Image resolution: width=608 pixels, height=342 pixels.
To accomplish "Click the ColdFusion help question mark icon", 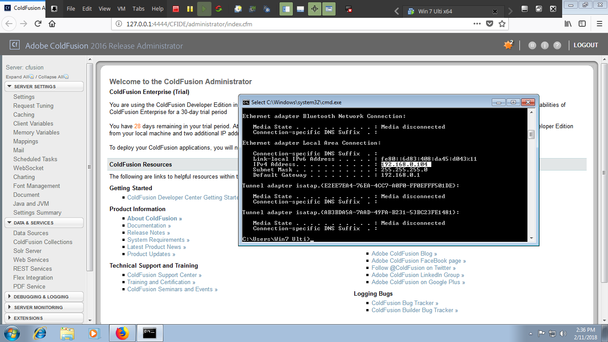I will [557, 45].
